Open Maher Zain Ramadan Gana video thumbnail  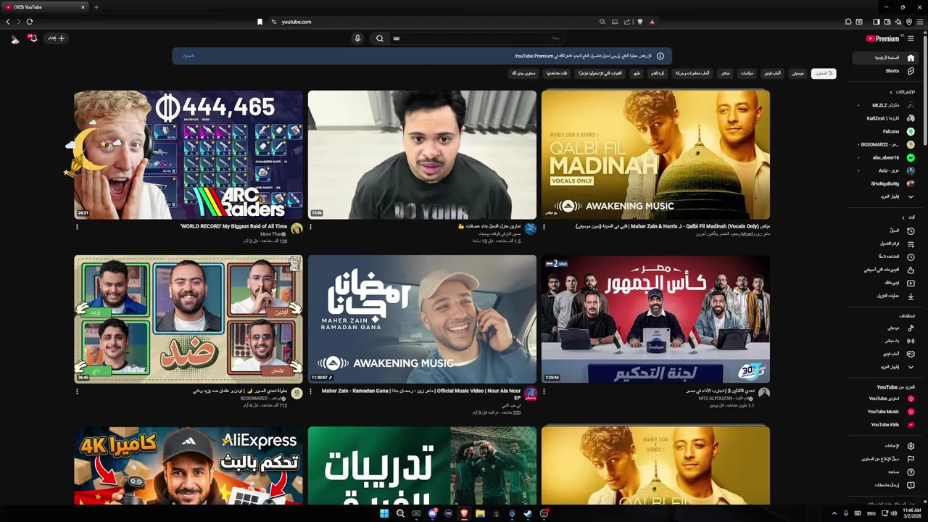[x=422, y=319]
